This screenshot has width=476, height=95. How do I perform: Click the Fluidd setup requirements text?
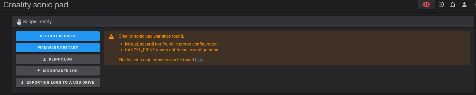[x=156, y=60]
